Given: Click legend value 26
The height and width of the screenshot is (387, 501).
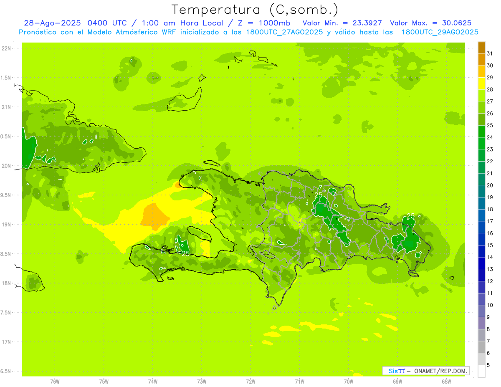Looking at the screenshot, I should [490, 114].
